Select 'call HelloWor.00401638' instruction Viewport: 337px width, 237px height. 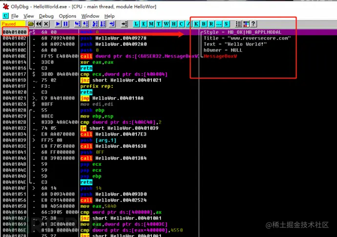[113, 146]
